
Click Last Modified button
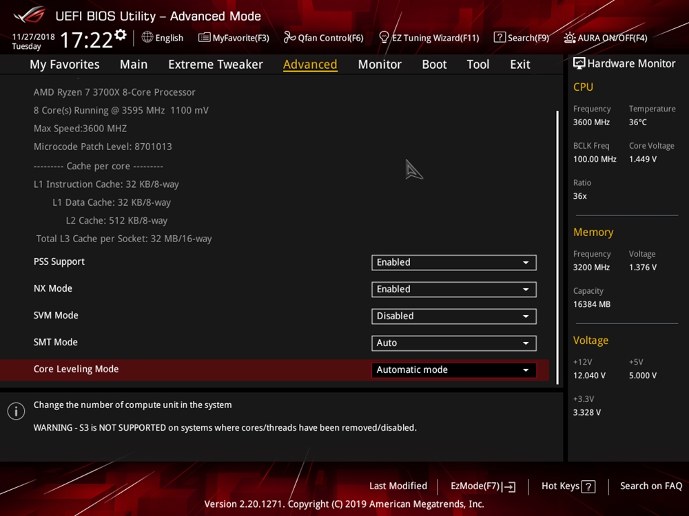coord(398,486)
